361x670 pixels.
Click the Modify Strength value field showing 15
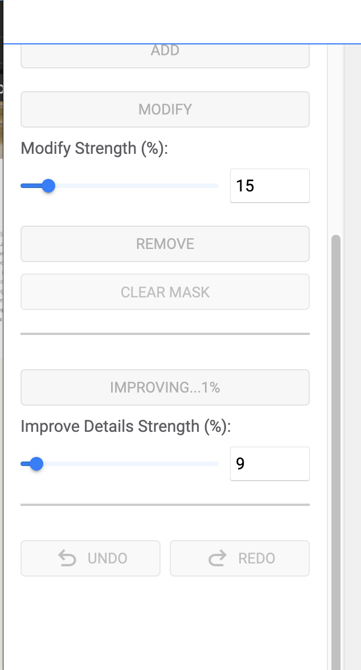coord(269,186)
